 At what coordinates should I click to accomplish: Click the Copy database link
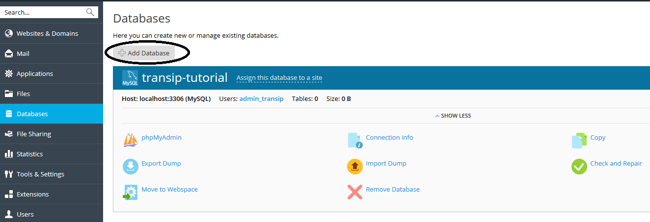(597, 137)
